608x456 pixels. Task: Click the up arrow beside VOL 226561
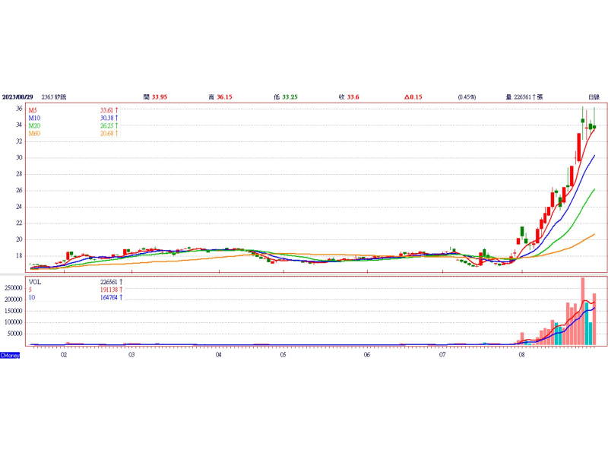(122, 281)
